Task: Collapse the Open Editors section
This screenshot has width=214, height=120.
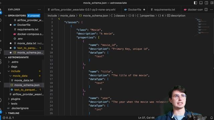Action: click(6, 16)
